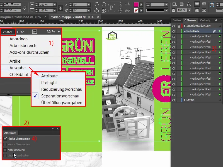Click the horizontal scale percentage icon
Viewport: 223px width, 167px height.
(32, 4)
